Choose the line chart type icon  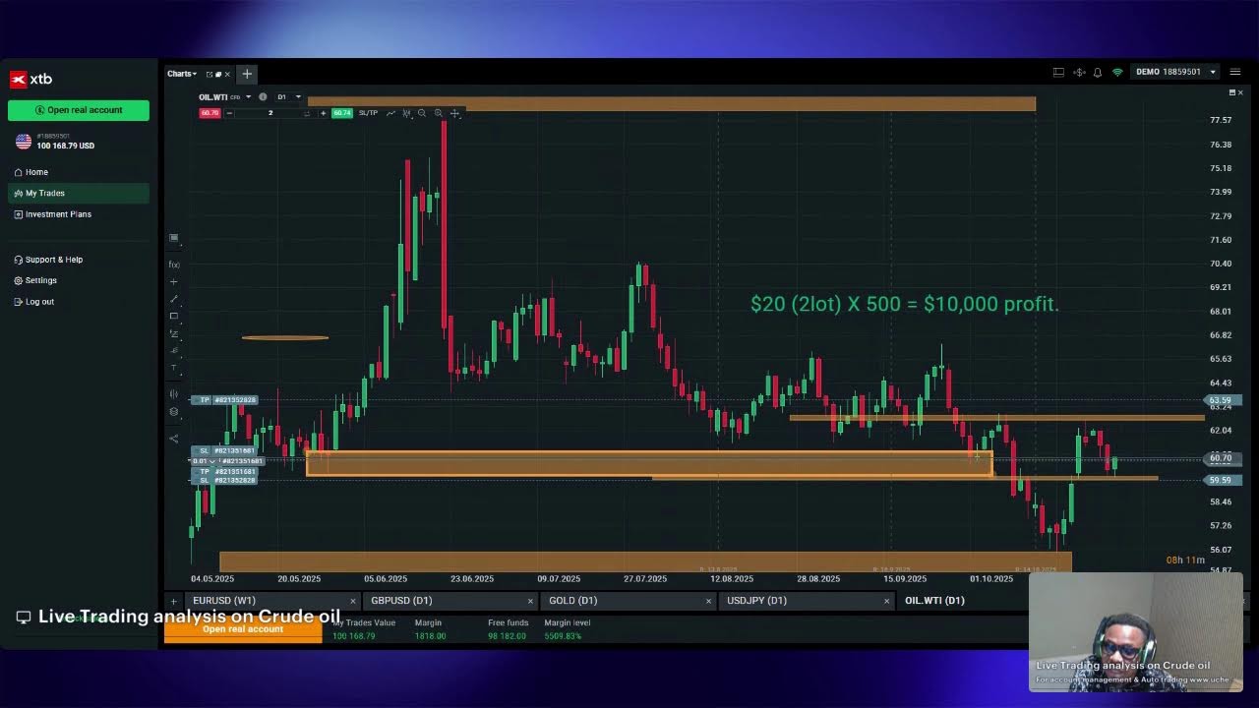pyautogui.click(x=390, y=113)
